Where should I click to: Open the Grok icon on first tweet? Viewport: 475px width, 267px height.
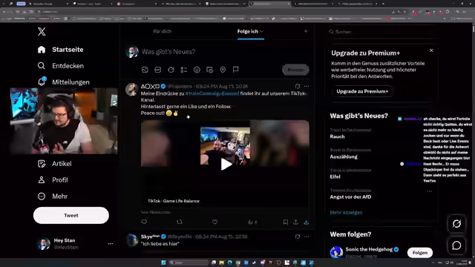298,86
